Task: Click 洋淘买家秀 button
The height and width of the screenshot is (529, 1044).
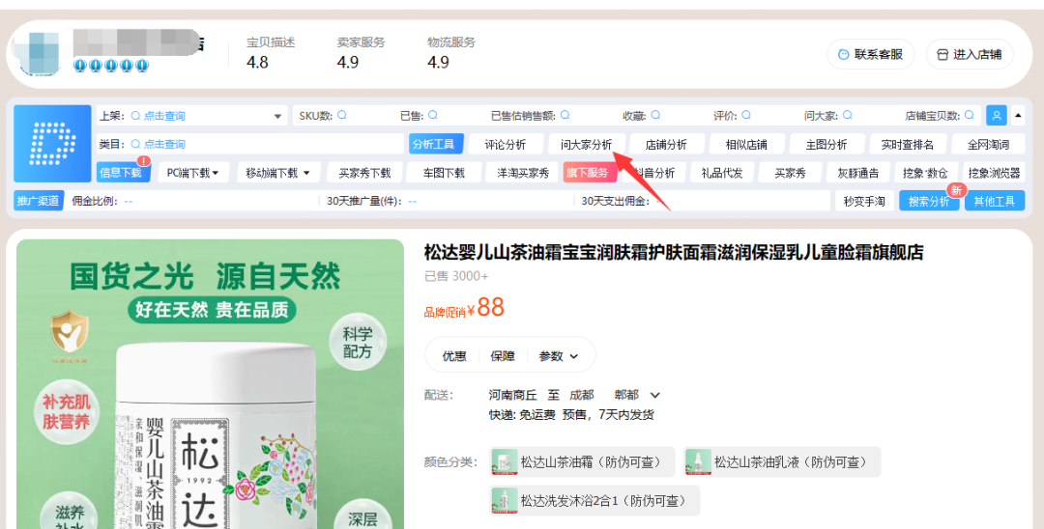Action: coord(523,173)
